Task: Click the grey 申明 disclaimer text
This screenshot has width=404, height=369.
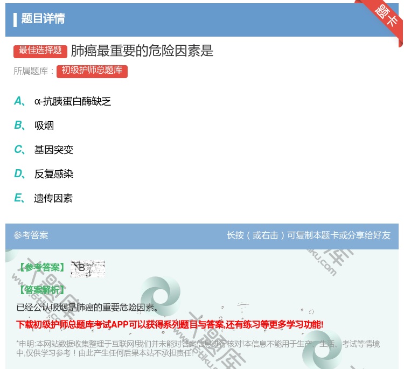Action: pos(198,348)
